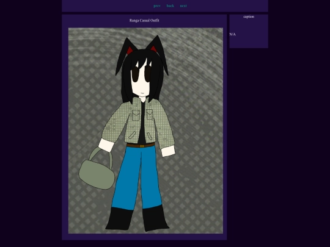Click the Ranga Casual Outfit artwork image
The height and width of the screenshot is (247, 330).
coord(145,131)
